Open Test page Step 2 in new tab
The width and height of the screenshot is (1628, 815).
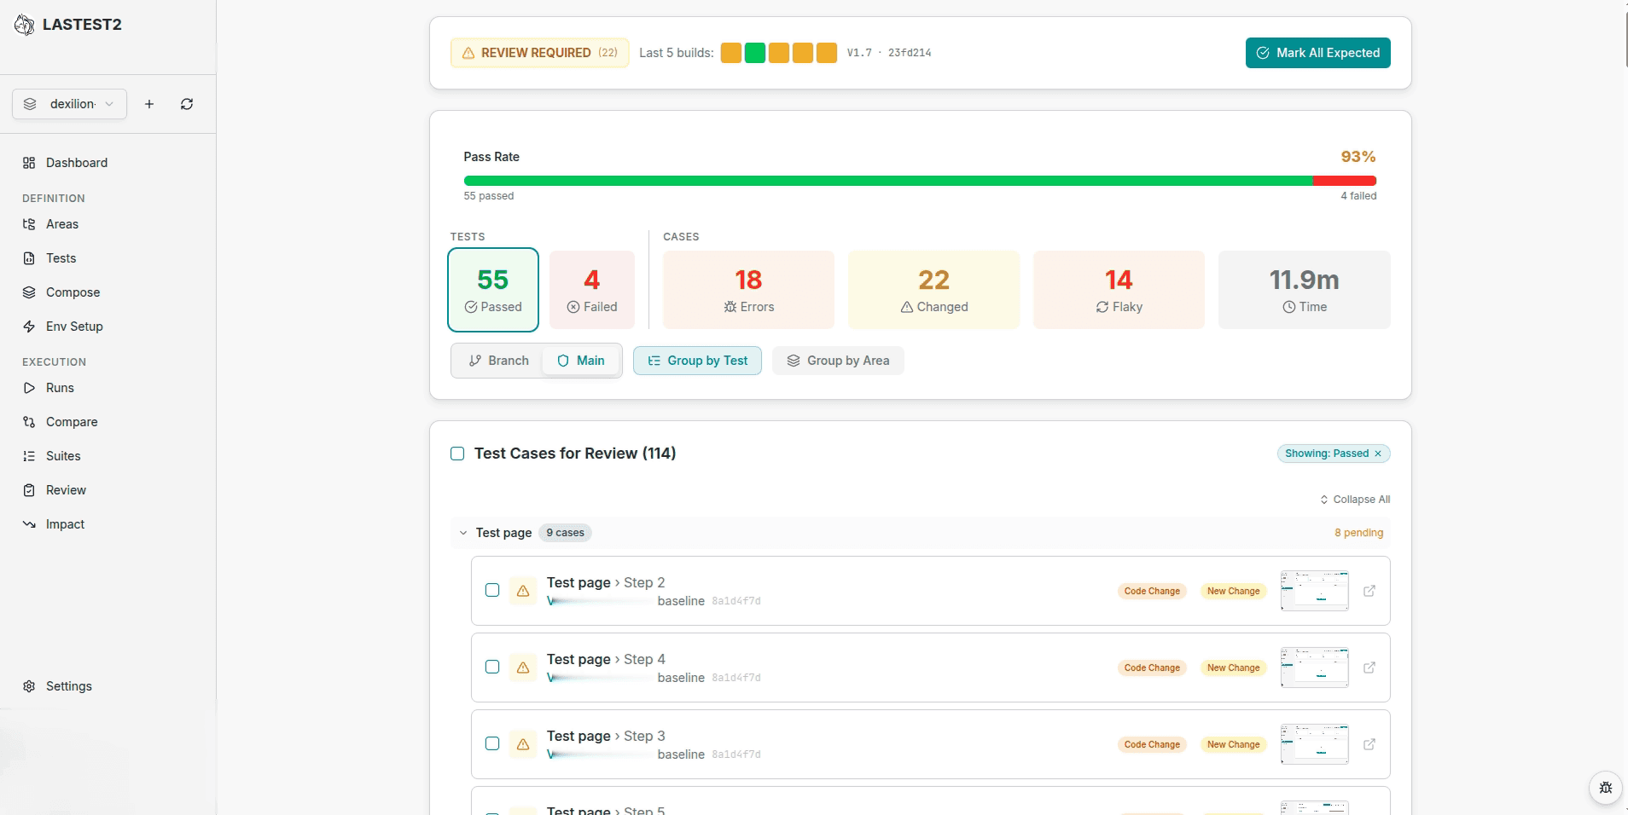tap(1369, 591)
